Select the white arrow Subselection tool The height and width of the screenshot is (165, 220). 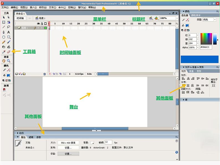click(9, 17)
